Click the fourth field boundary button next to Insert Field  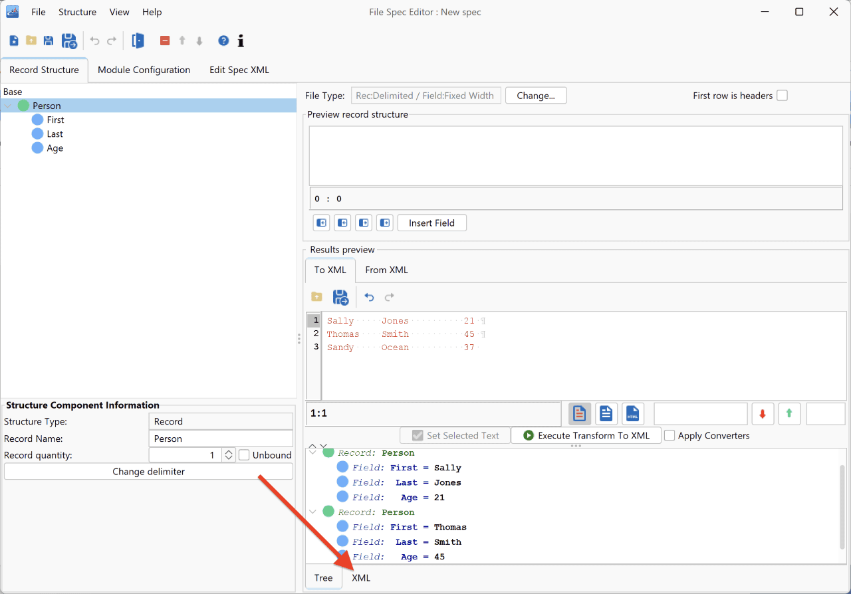[385, 223]
